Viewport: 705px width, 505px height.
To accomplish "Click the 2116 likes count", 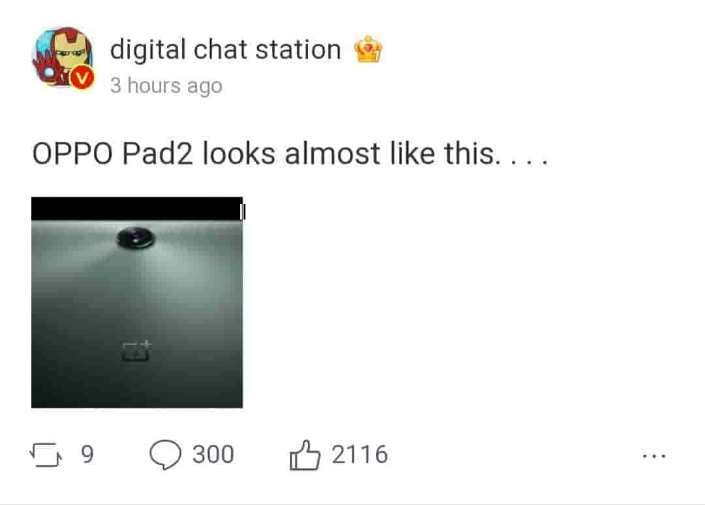I will click(x=360, y=454).
